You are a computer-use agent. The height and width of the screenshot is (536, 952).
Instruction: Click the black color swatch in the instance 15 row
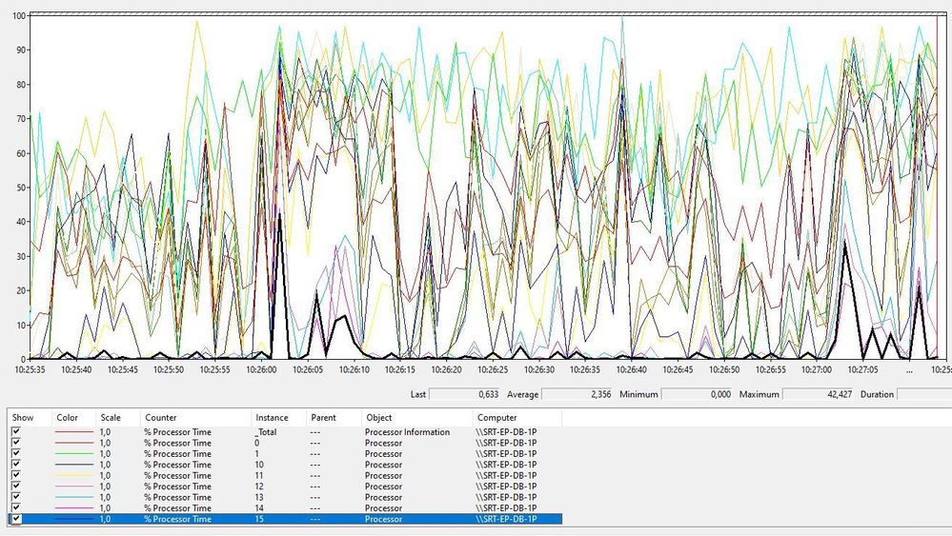tap(74, 519)
